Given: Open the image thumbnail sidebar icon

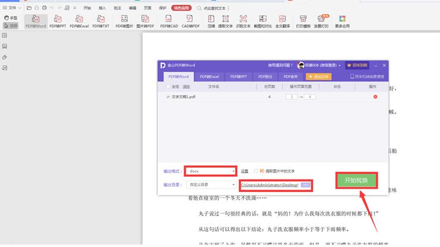Looking at the screenshot, I should tap(5, 46).
